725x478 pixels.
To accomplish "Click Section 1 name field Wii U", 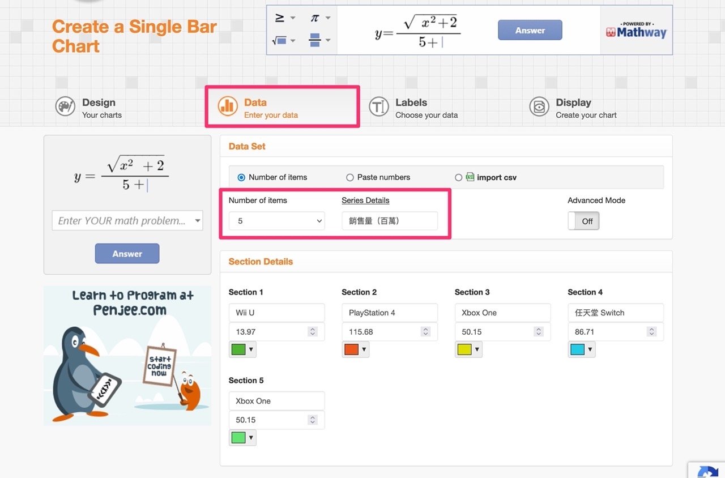I will [x=276, y=313].
